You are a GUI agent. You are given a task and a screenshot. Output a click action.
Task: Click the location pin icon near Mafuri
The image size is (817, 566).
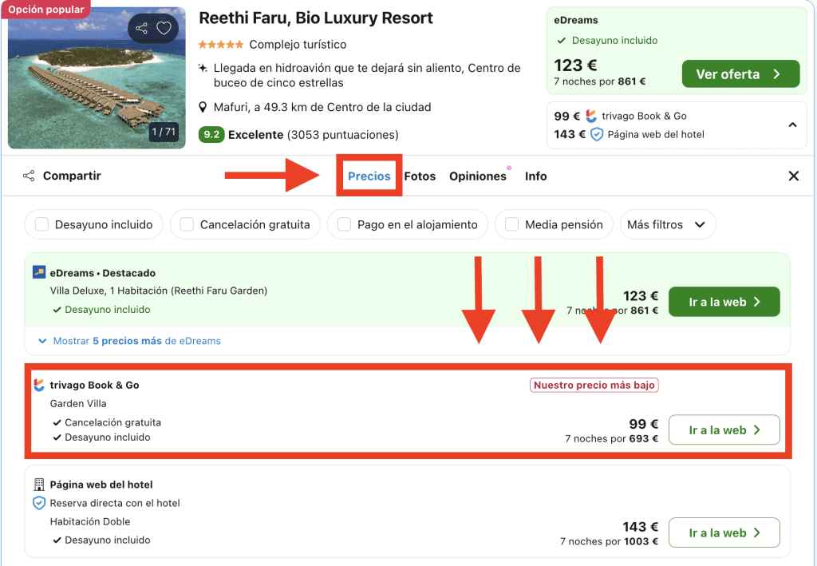click(203, 107)
